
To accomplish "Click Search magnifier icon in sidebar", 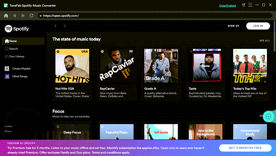I will tap(7, 49).
